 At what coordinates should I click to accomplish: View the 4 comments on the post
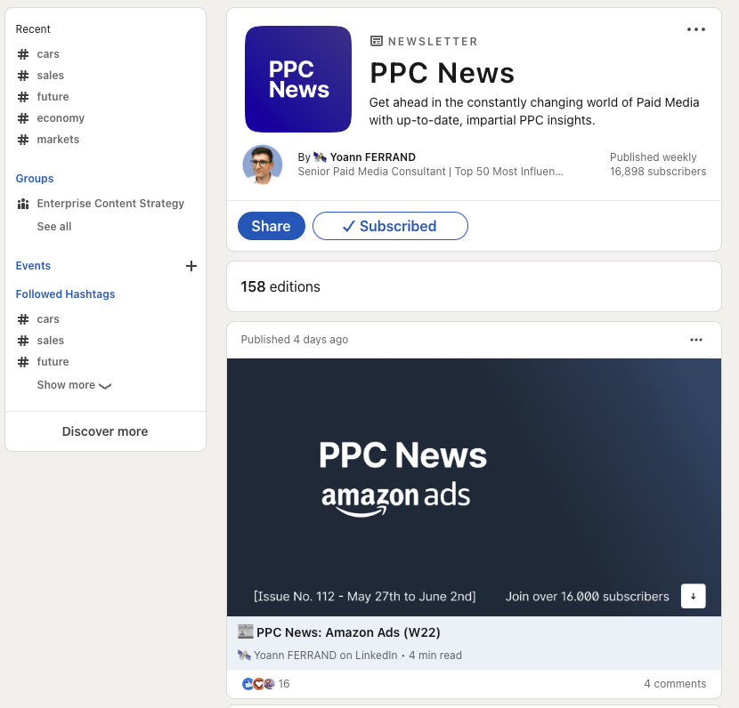675,684
